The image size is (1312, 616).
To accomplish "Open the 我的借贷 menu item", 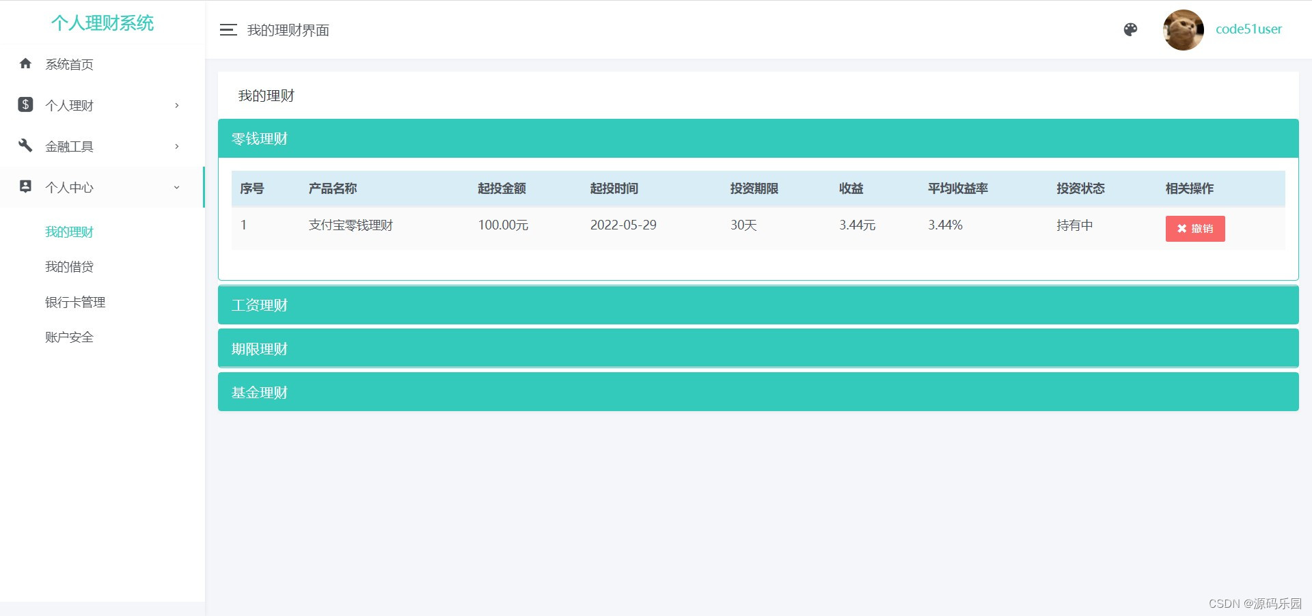I will pos(69,266).
